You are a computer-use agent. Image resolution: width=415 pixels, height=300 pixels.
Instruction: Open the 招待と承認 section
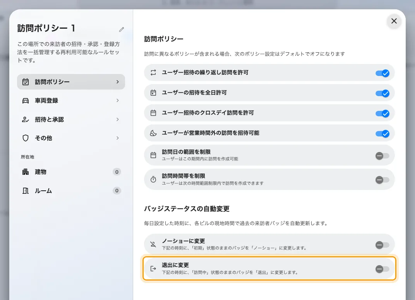(71, 119)
